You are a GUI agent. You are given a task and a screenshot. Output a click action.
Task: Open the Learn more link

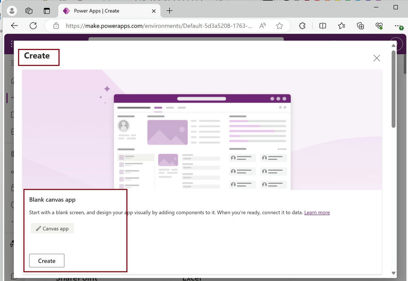317,212
